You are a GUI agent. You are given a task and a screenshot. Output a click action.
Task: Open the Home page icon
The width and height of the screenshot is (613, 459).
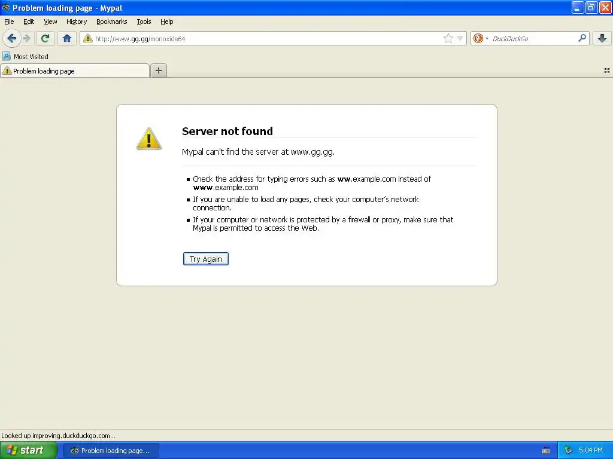click(67, 38)
